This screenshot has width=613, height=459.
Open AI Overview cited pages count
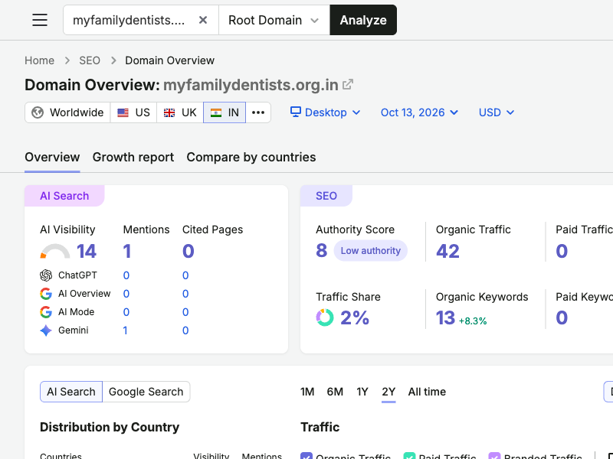[x=185, y=294]
